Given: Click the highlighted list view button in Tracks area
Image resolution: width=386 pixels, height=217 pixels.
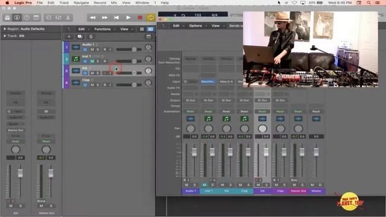Looking at the screenshot, I should tap(150, 29).
